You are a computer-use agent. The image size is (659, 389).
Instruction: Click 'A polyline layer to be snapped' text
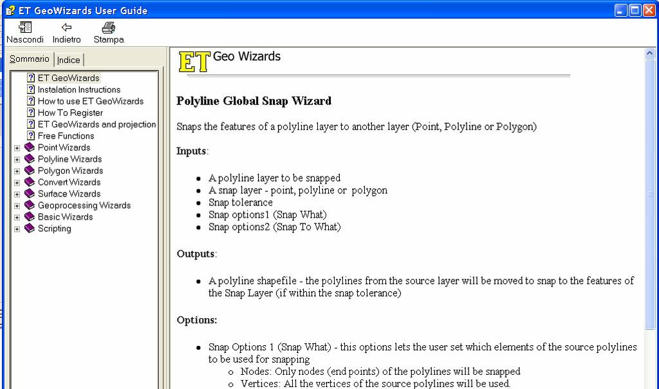[x=274, y=178]
